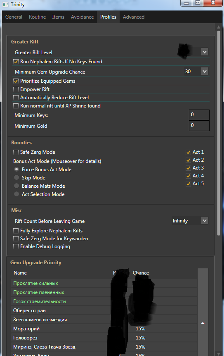
Task: Select gem row Зеев камень возмездия
Action: click(104, 320)
